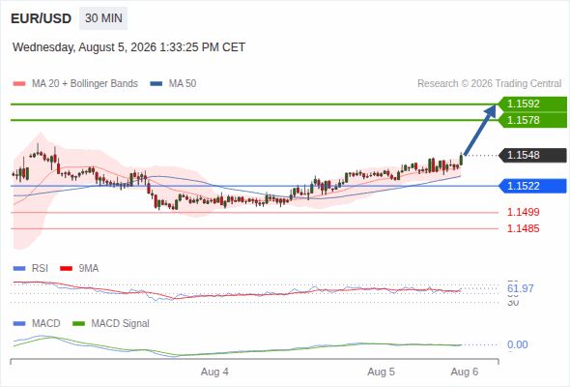Click the 1.1522 pivot price tag
This screenshot has height=387, width=570.
tap(532, 186)
